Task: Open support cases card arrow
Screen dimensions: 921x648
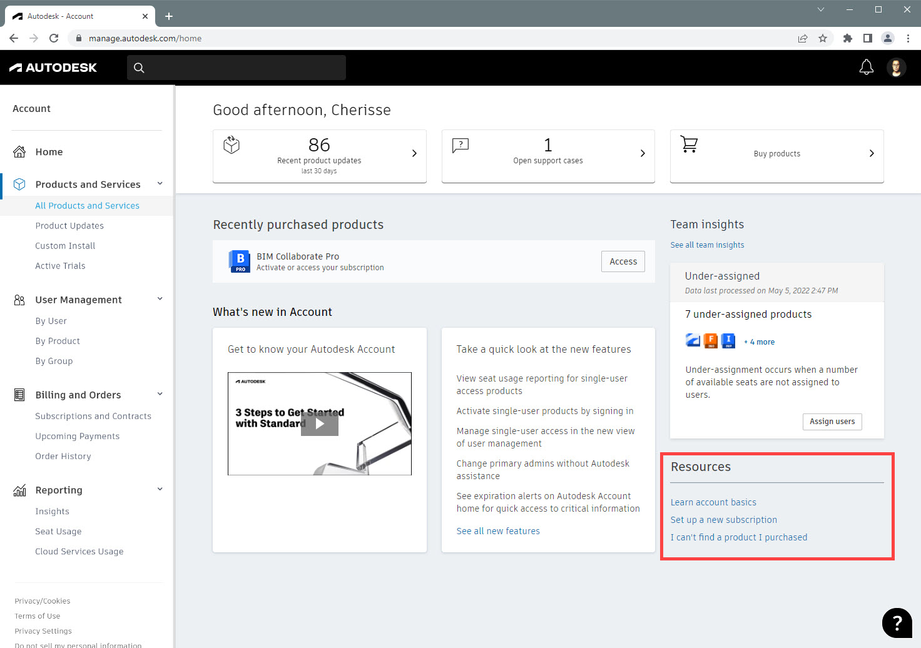Action: coord(643,153)
